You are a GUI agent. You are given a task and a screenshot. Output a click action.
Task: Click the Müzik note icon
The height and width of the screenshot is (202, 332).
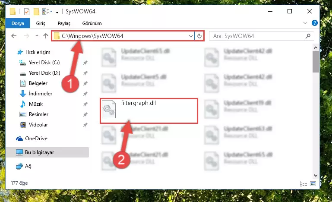[22, 104]
